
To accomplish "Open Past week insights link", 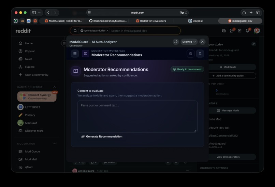I will pos(218,84).
